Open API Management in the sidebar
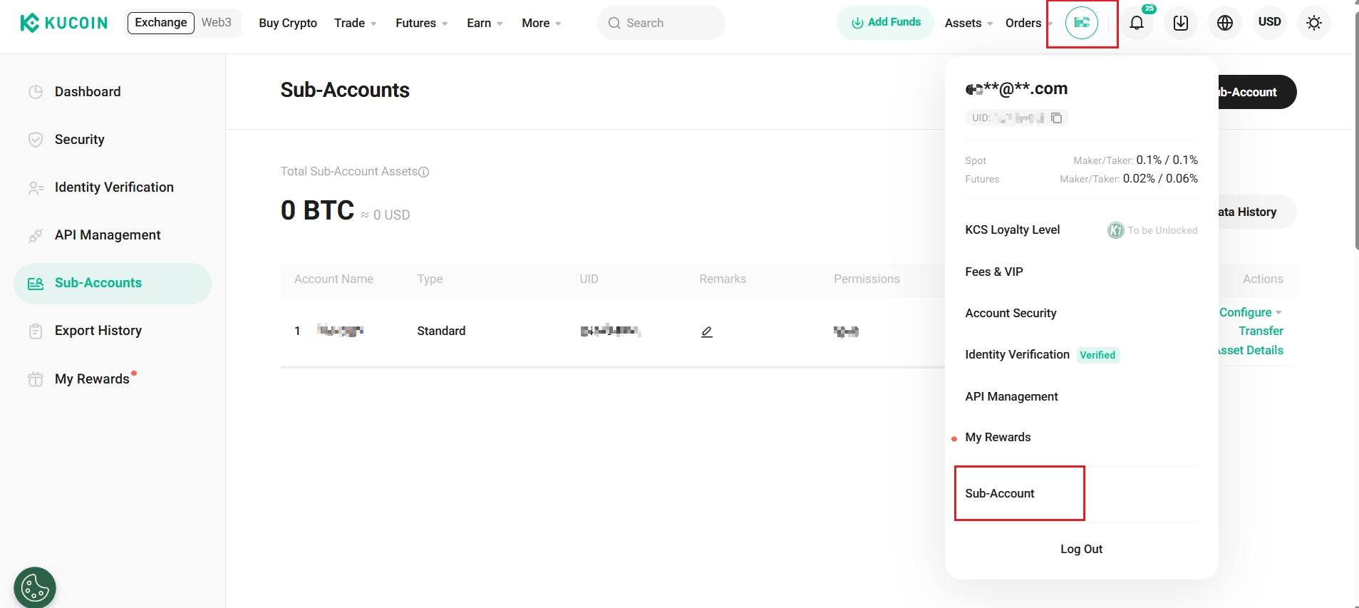 click(x=108, y=235)
